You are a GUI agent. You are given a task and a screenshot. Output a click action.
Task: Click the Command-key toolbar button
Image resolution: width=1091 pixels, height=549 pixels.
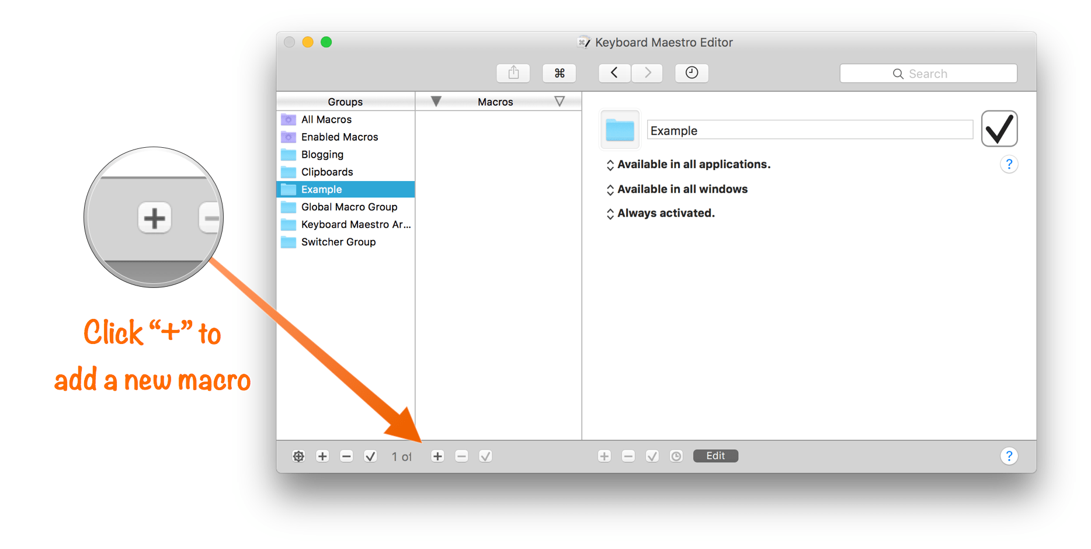pyautogui.click(x=560, y=73)
